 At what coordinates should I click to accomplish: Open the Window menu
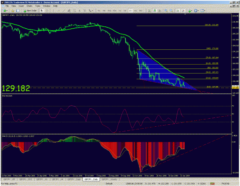[x=46, y=6]
